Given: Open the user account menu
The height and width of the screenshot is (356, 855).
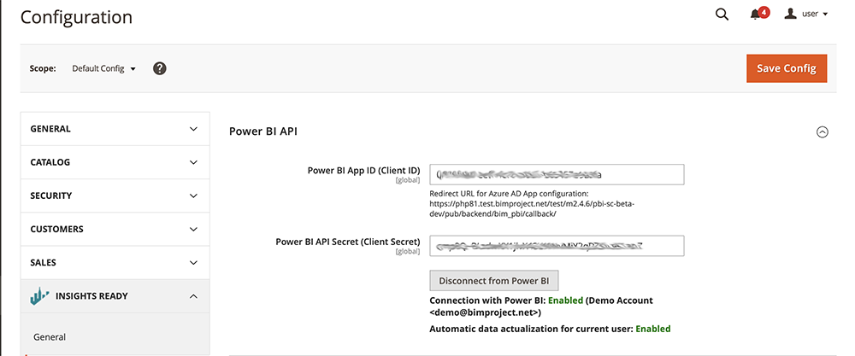Looking at the screenshot, I should click(806, 15).
